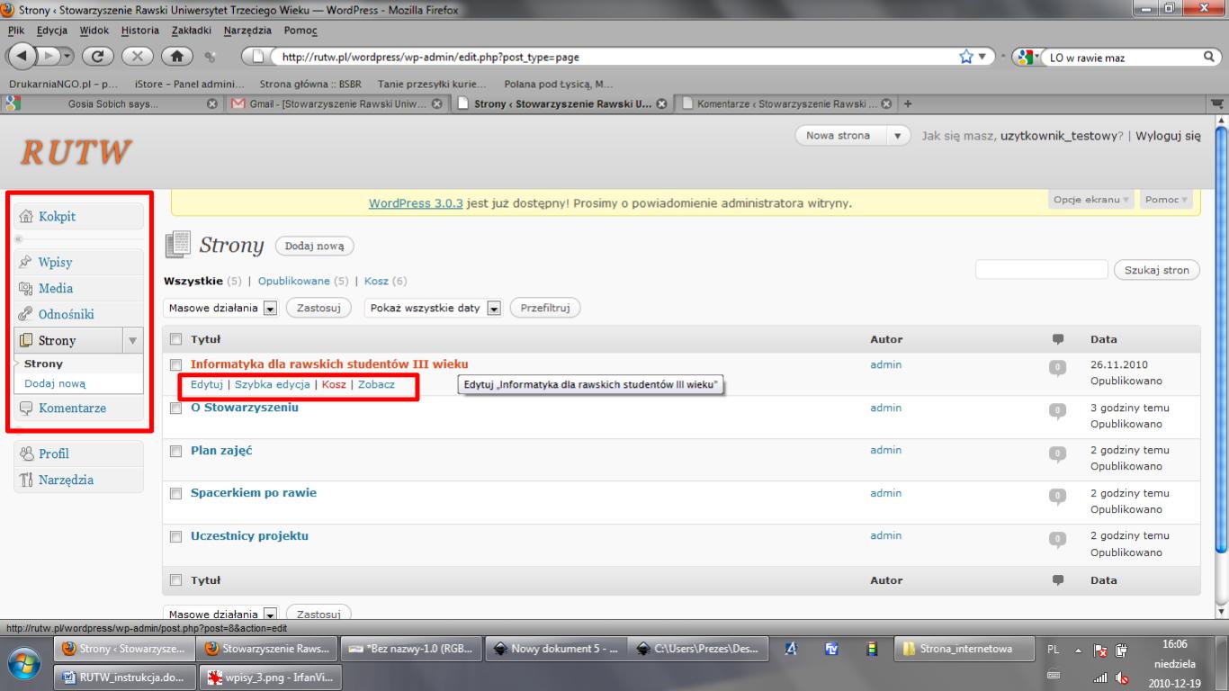This screenshot has width=1229, height=691.
Task: Expand the Pomoc help panel
Action: coord(1166,200)
